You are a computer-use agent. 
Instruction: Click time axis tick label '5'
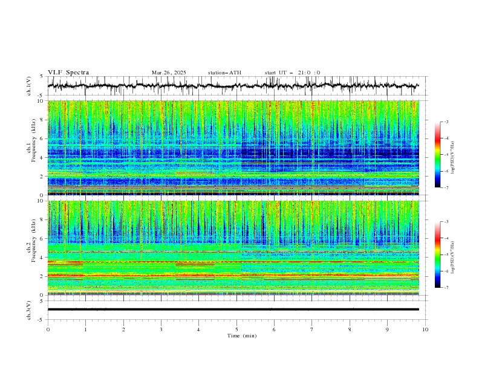coord(236,329)
